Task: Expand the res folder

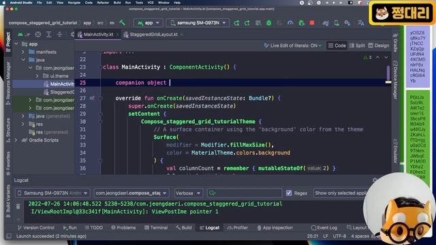Action: (23, 124)
